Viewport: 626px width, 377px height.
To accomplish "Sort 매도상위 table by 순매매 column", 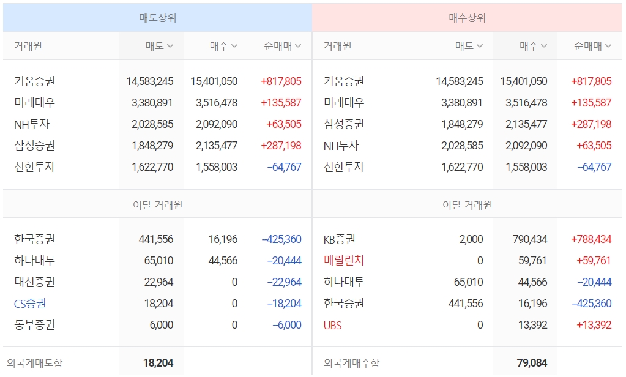I will pyautogui.click(x=282, y=46).
